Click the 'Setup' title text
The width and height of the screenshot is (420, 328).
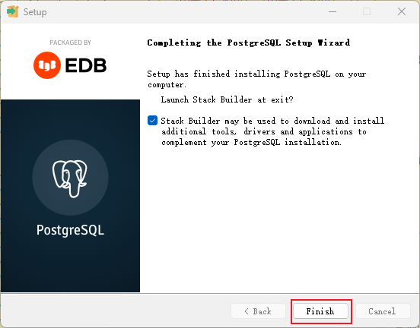point(35,12)
